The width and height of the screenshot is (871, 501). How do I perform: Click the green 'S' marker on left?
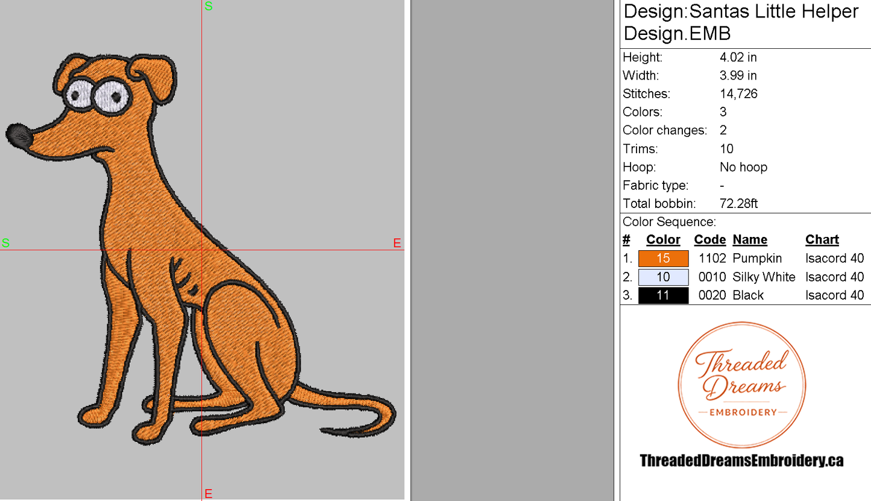[5, 244]
